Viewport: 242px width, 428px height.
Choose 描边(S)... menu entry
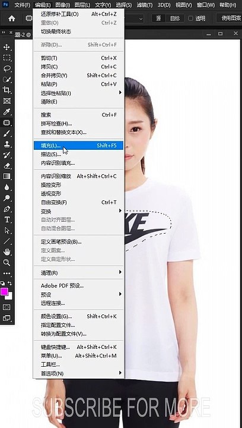coord(78,154)
